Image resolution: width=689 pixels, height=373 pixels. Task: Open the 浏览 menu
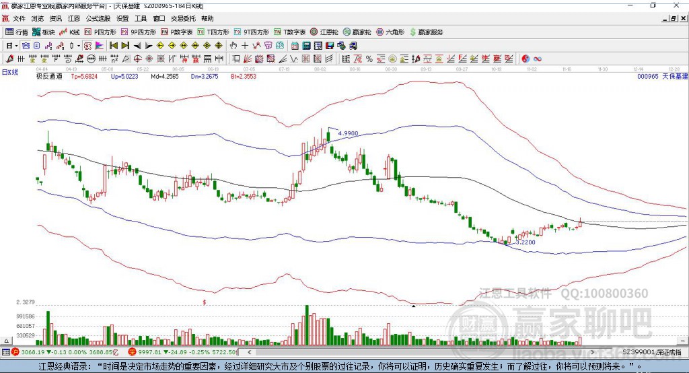(38, 18)
